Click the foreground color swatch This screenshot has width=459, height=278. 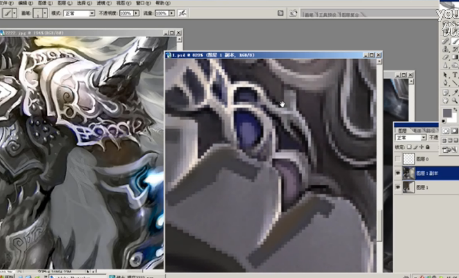coord(447,113)
